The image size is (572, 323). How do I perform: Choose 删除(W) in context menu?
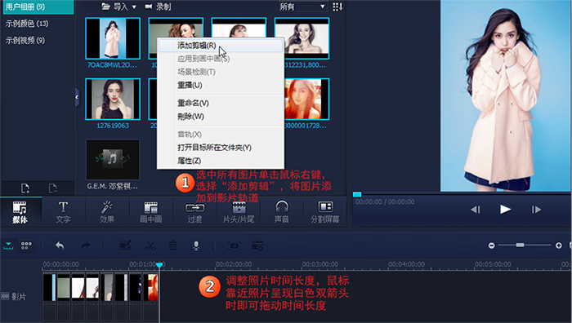click(221, 117)
